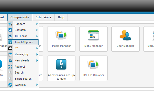Click the Contacts address book icon

(10, 30)
